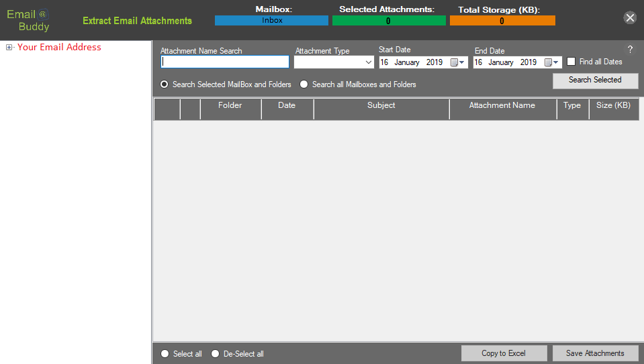Open the Start Date calendar picker
The image size is (644, 364).
pyautogui.click(x=457, y=62)
